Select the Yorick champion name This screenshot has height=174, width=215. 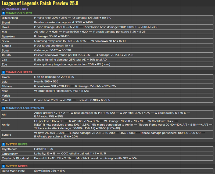click(6, 96)
